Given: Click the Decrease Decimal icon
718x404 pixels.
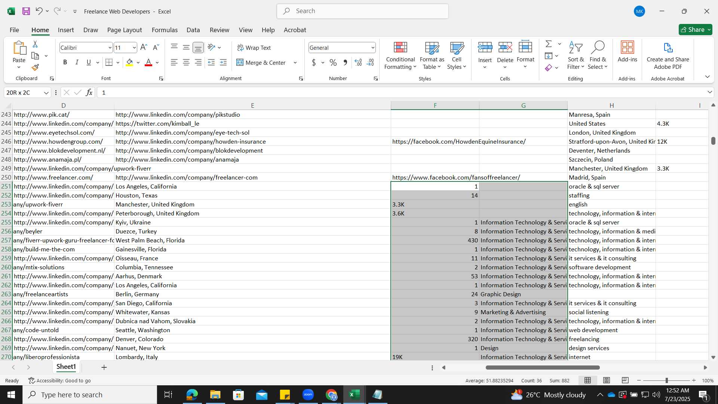Looking at the screenshot, I should pyautogui.click(x=371, y=62).
